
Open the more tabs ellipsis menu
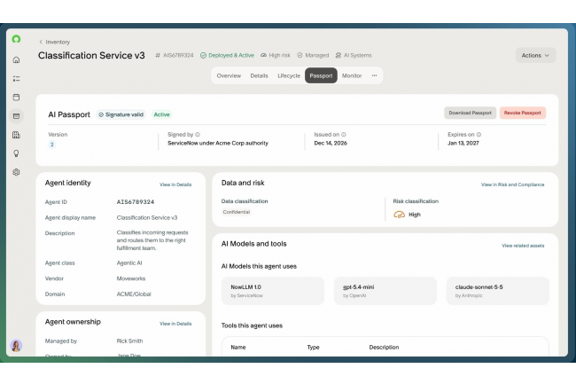click(x=374, y=75)
